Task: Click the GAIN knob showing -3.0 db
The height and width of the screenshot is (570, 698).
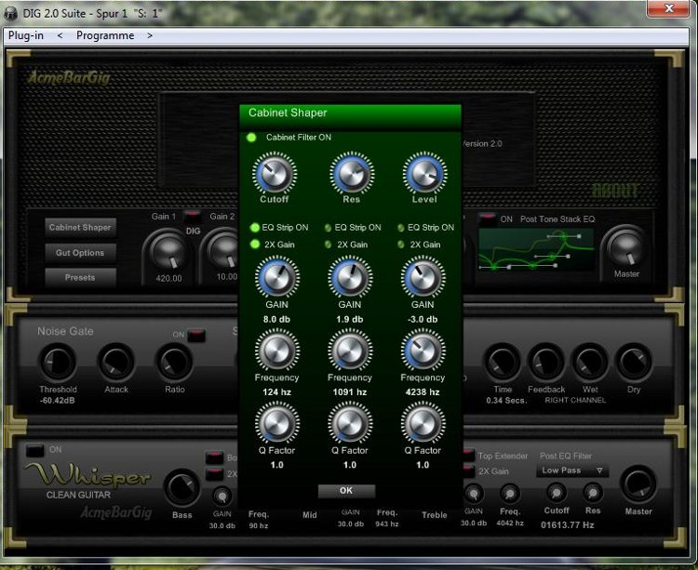Action: [x=423, y=277]
